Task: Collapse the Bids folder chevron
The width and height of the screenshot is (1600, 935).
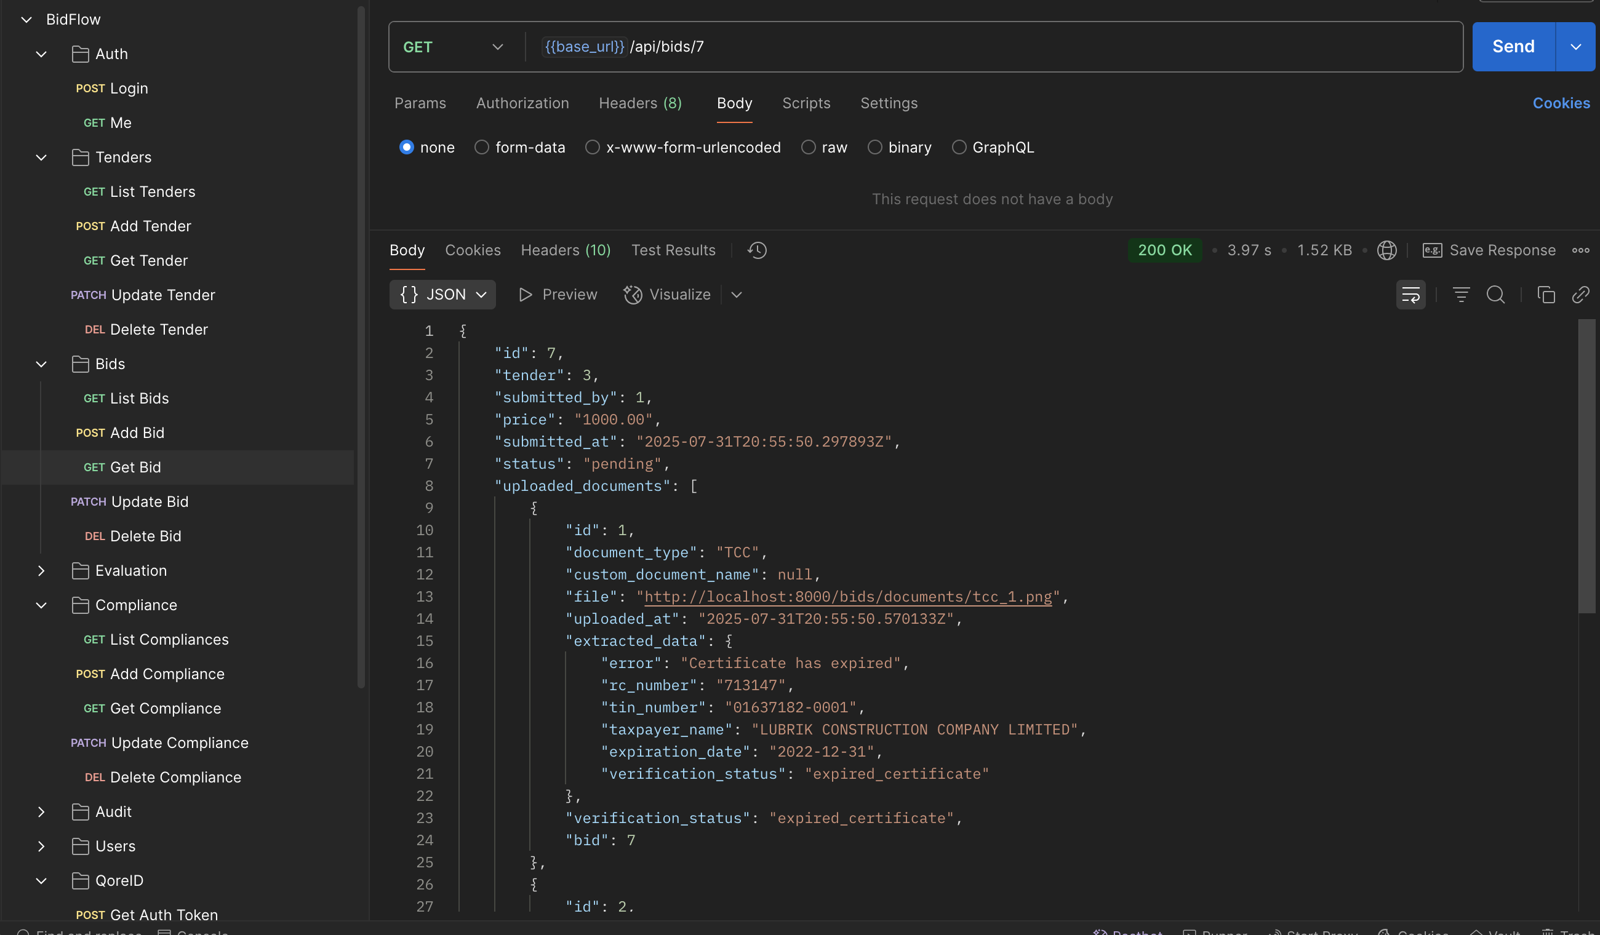Action: [41, 364]
